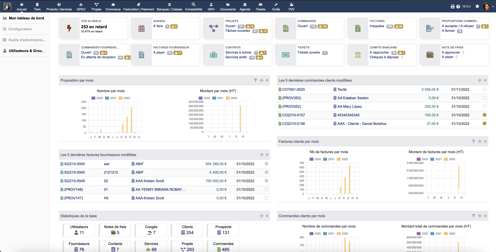
Task: Click move handle of Proposition par mois
Action: [262, 80]
